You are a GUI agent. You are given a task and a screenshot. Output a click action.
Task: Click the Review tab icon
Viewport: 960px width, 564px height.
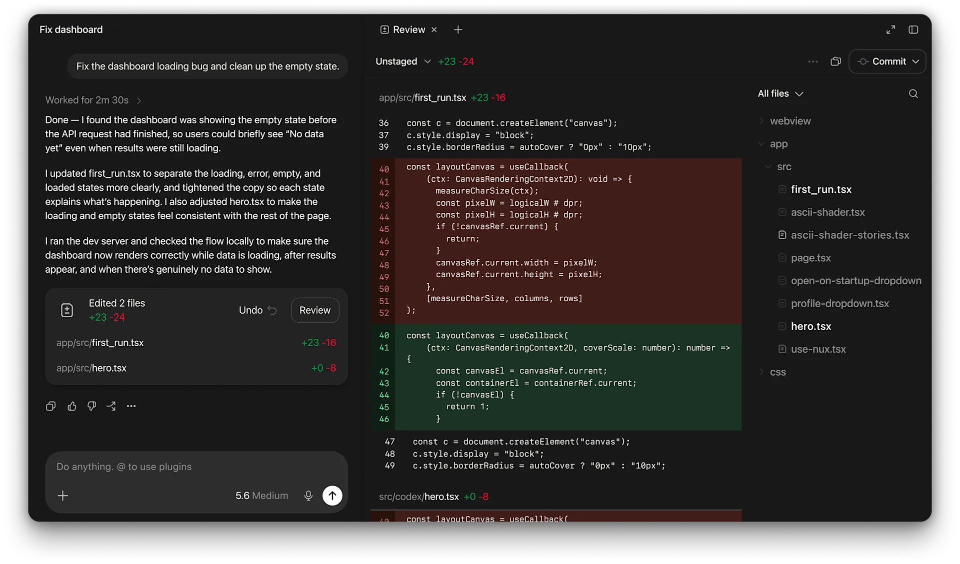tap(384, 29)
